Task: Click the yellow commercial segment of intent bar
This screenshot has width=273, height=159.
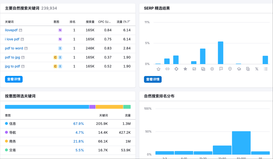Action: (x=109, y=107)
